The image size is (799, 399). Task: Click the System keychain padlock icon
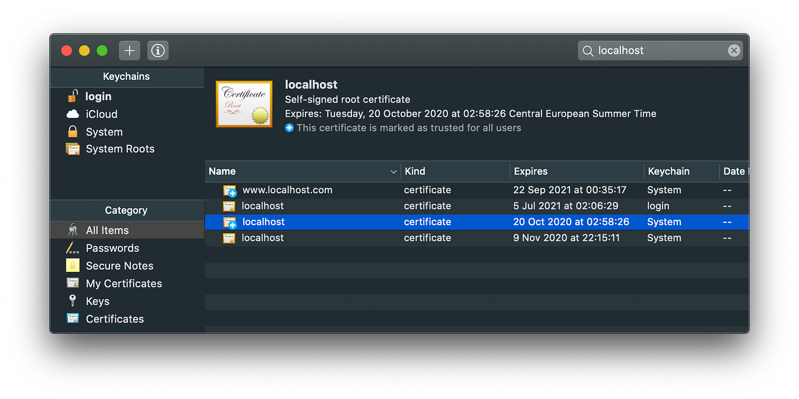pos(72,132)
